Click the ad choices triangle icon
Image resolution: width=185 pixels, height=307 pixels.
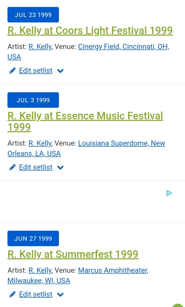pos(169,193)
